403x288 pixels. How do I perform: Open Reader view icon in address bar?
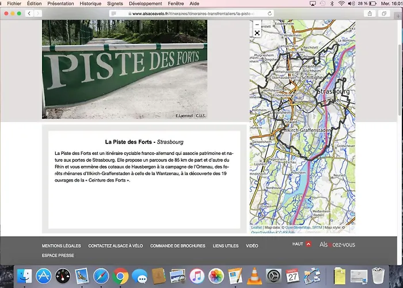coord(114,14)
